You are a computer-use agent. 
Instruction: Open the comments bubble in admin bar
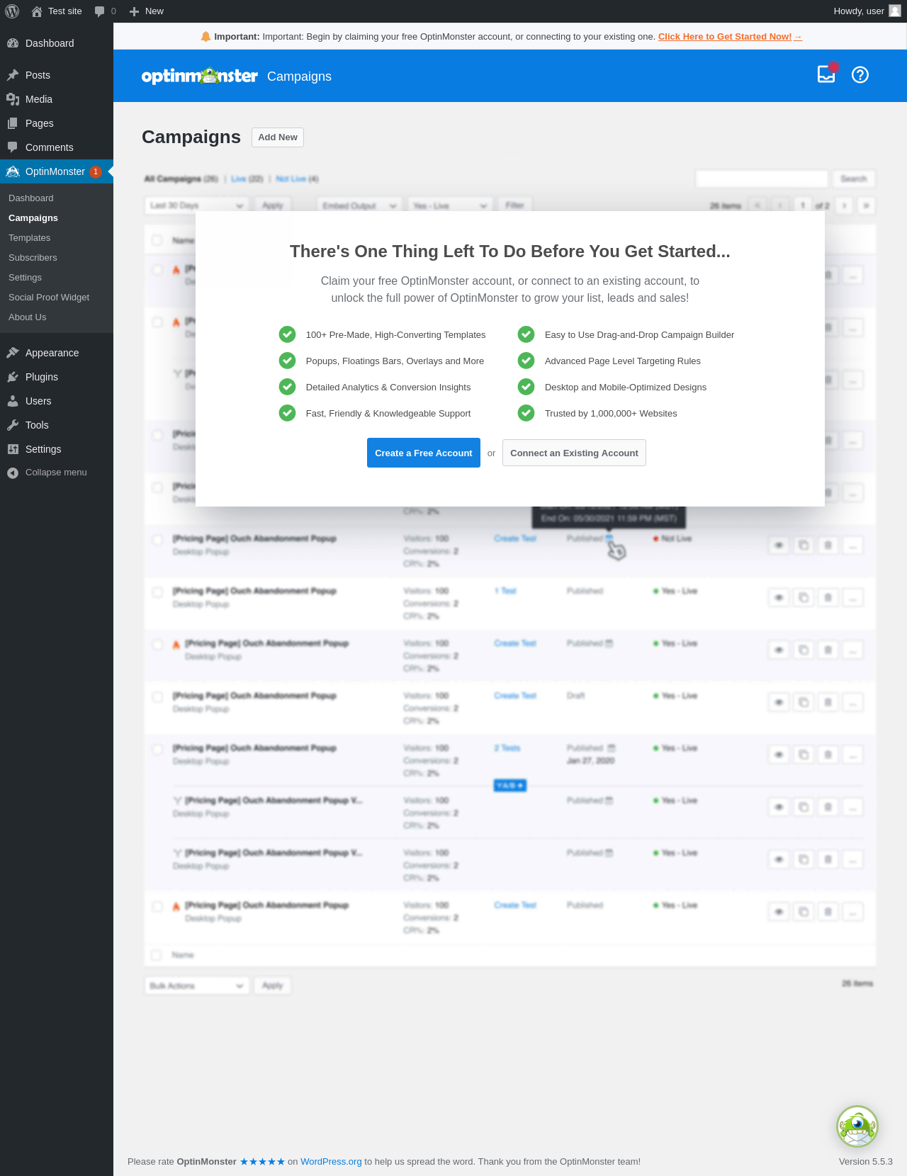[99, 11]
